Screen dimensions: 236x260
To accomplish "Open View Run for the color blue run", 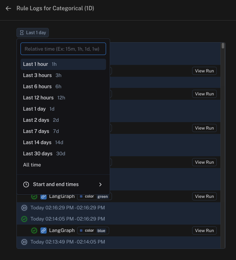I will (x=204, y=230).
